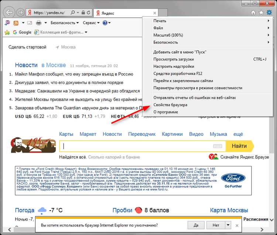The image size is (277, 235).
Task: Expand the Print dropdown arrow
Action: pyautogui.click(x=45, y=23)
